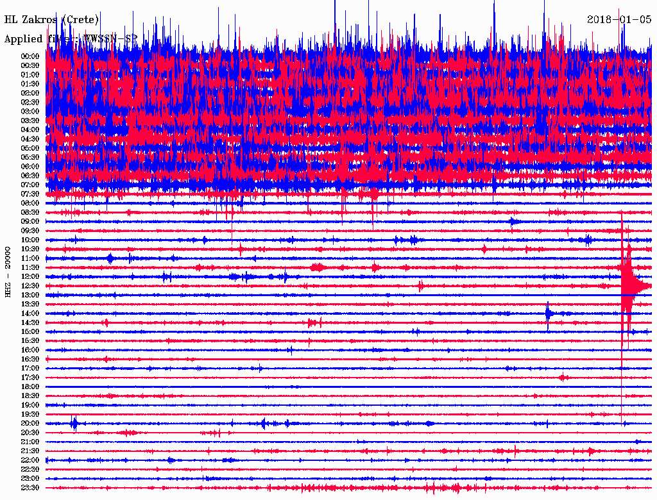The image size is (657, 500).
Task: Select the 13:30 time label
Action: pyautogui.click(x=30, y=304)
